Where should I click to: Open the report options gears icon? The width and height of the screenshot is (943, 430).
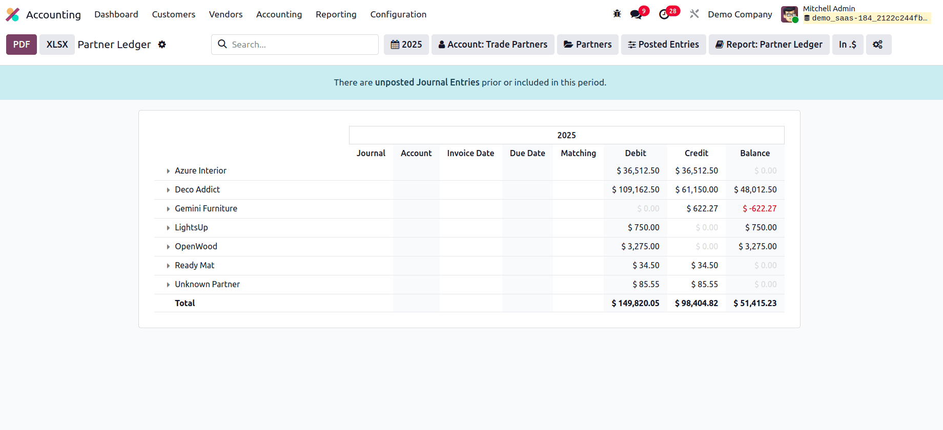click(x=878, y=45)
